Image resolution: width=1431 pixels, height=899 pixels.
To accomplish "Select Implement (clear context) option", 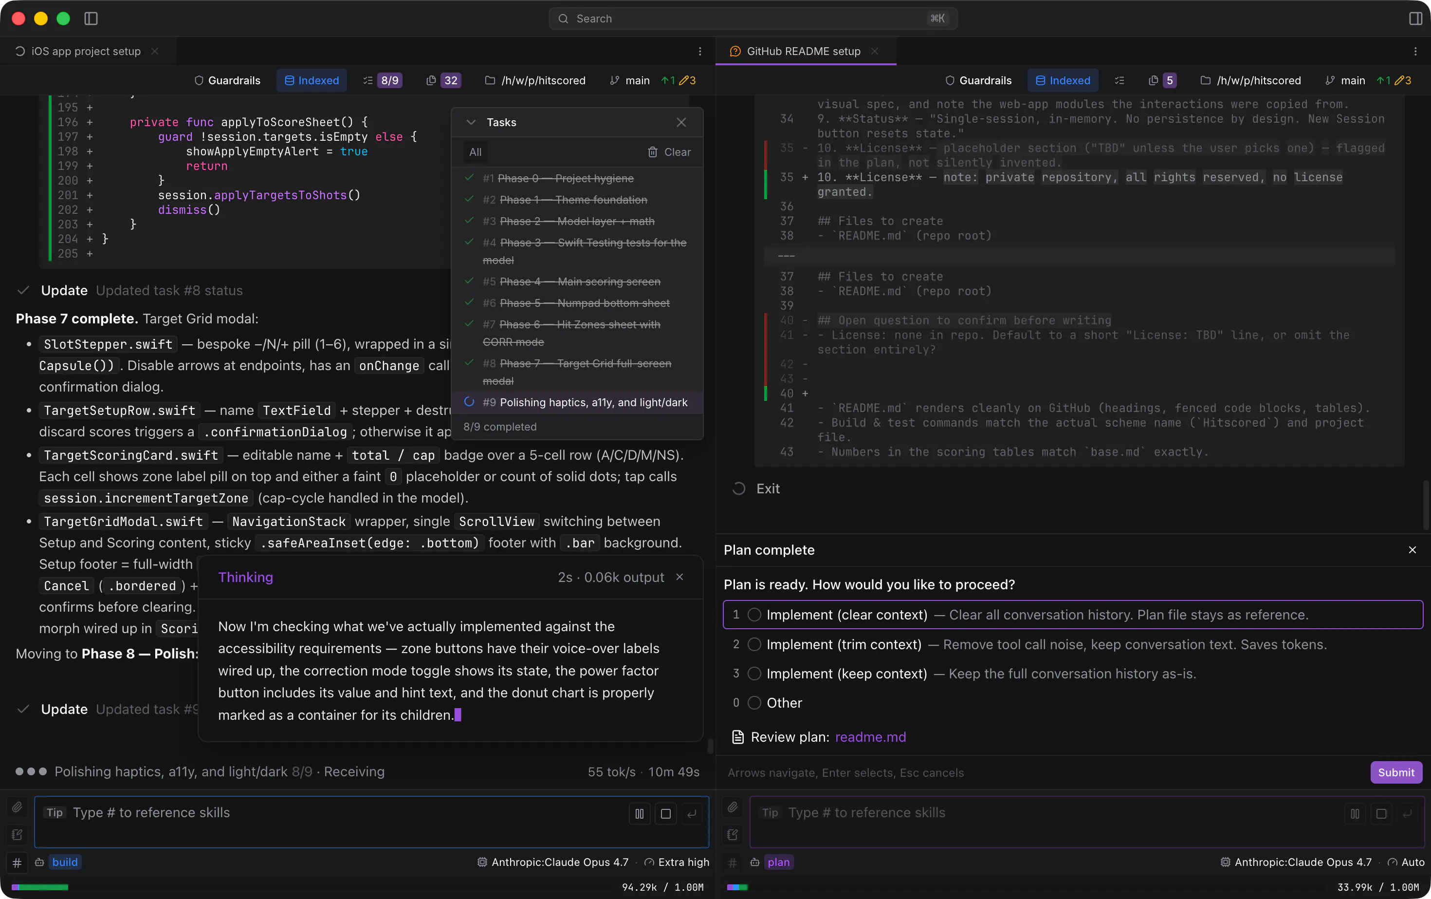I will coord(1073,614).
